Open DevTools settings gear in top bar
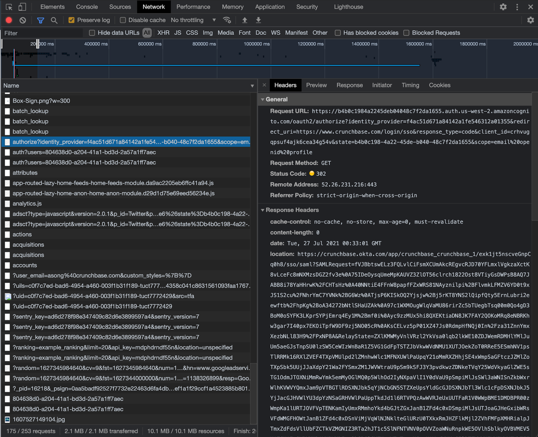Screen dimensions: 538x437 click(x=503, y=7)
